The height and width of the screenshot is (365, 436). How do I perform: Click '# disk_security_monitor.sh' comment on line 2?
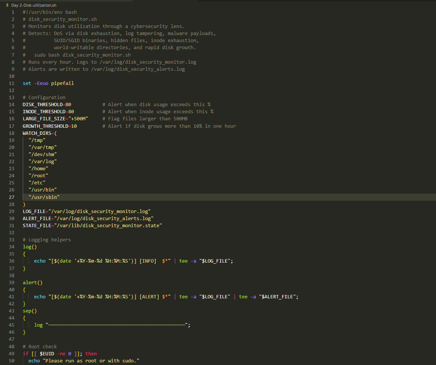click(x=60, y=19)
